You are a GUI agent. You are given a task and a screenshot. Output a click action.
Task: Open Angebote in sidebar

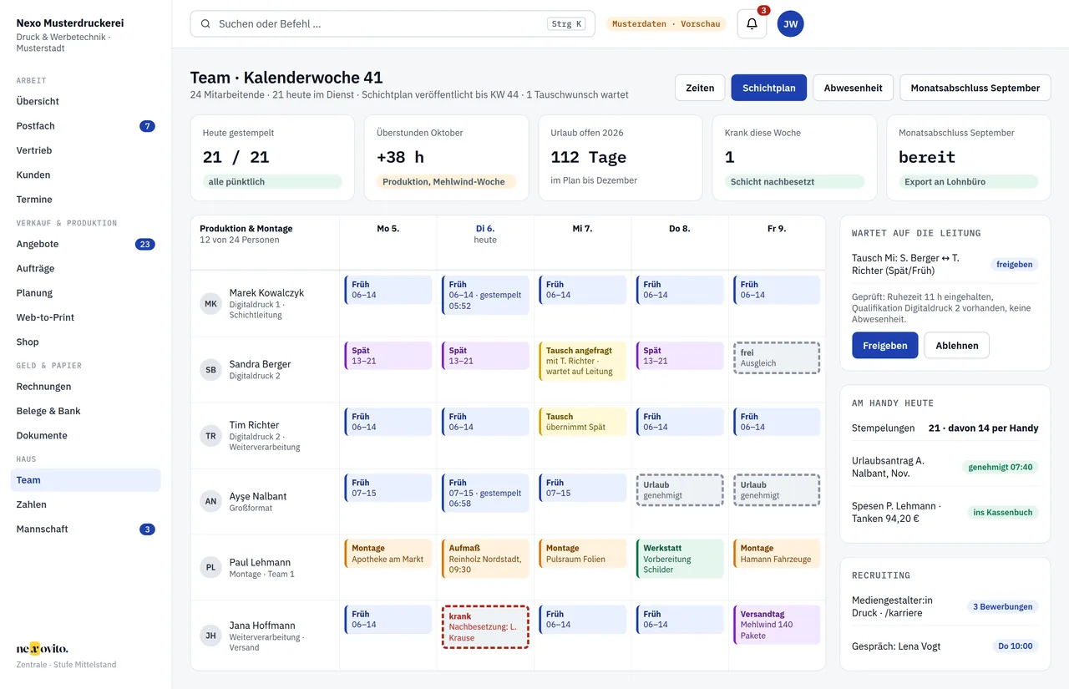(85, 244)
